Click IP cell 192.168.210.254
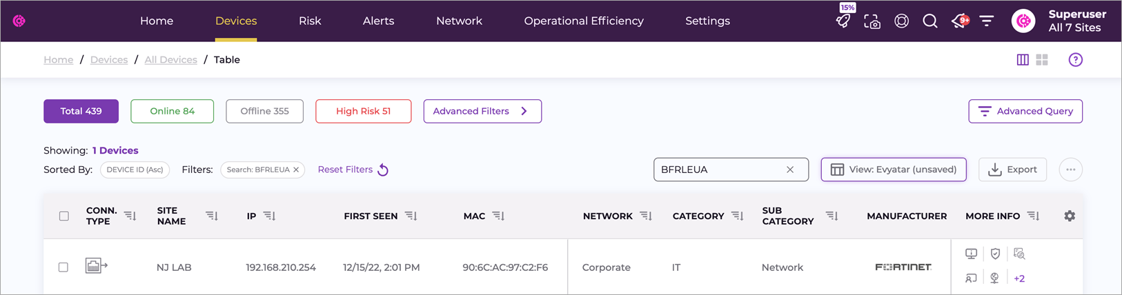This screenshot has width=1122, height=295. pos(281,267)
